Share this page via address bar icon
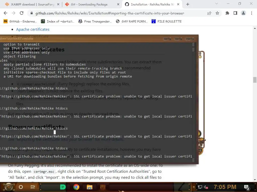257x192 pixels. tap(209, 13)
